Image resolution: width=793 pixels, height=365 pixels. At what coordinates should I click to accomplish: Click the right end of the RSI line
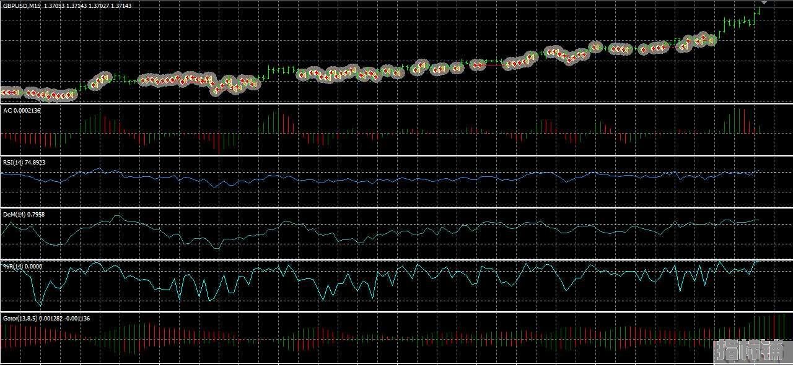[758, 171]
